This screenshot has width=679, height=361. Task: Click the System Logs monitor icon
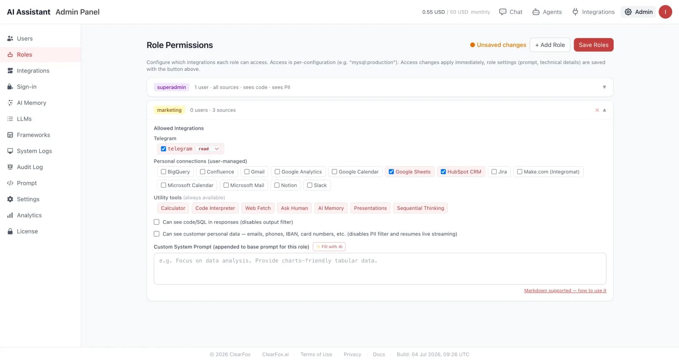(x=10, y=151)
